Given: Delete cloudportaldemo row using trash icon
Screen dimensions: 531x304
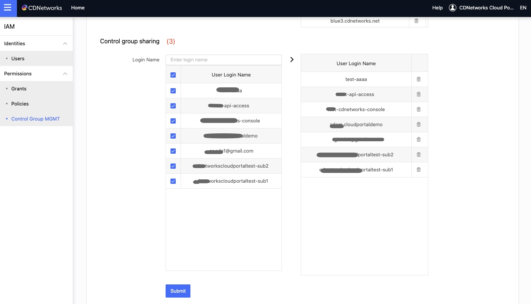Looking at the screenshot, I should click(418, 124).
